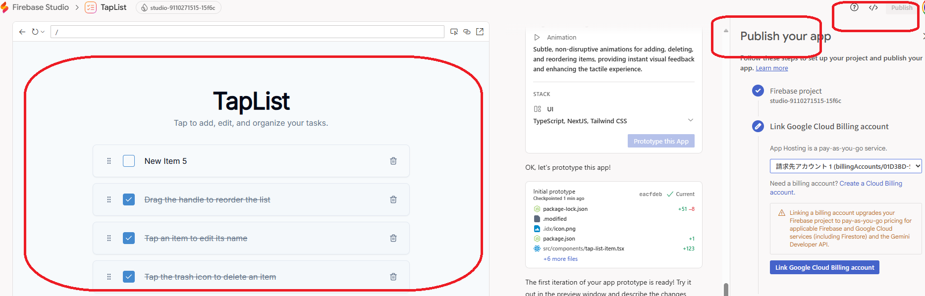Image resolution: width=925 pixels, height=296 pixels.
Task: Switch to code view with the brackets icon
Action: pyautogui.click(x=873, y=7)
